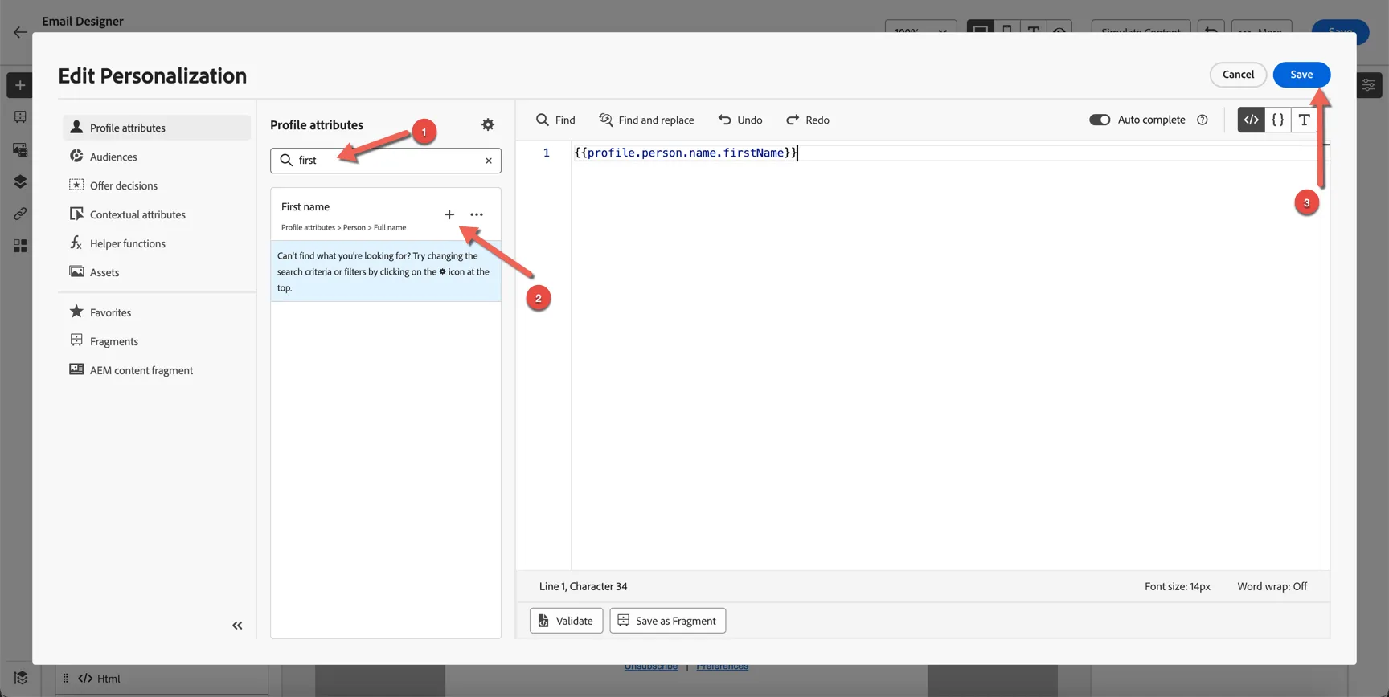The image size is (1389, 697).
Task: Switch to the code view icon
Action: tap(1251, 120)
